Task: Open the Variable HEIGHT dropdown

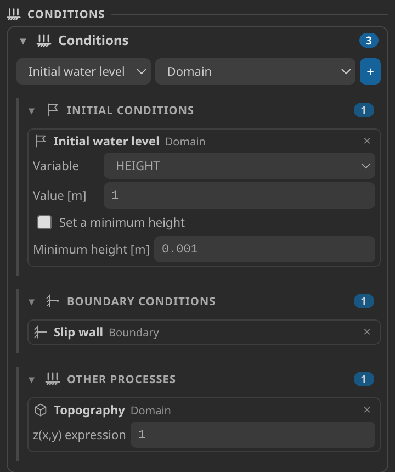Action: (239, 166)
